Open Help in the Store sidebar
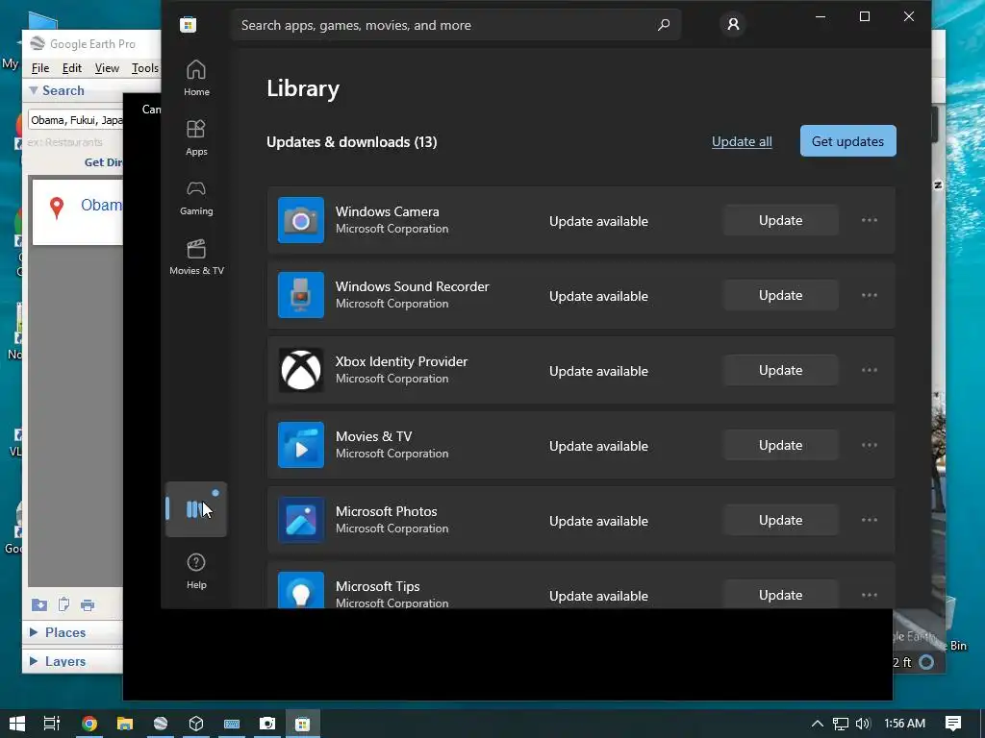Screen dimensions: 985x738 196,571
